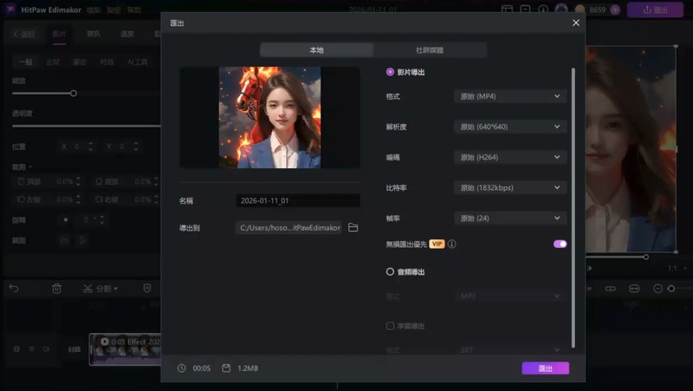Screen dimensions: 693x391
Task: Collapse the 裁剪 crop section expander
Action: coord(30,167)
